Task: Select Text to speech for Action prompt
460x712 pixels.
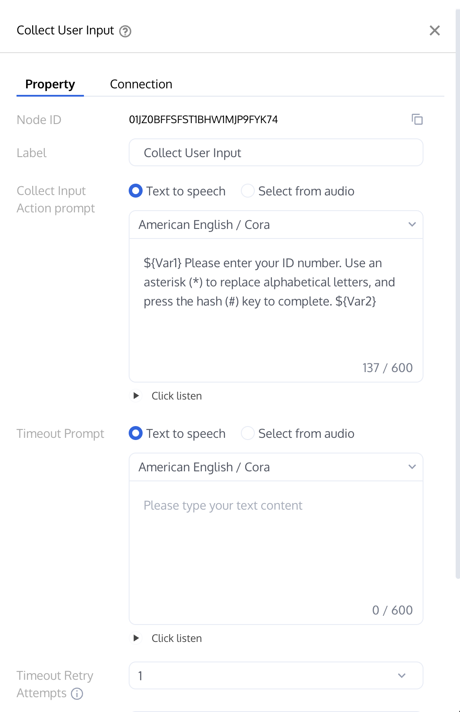Action: pos(136,191)
